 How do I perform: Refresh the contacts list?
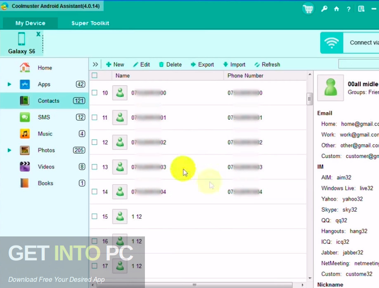click(268, 64)
